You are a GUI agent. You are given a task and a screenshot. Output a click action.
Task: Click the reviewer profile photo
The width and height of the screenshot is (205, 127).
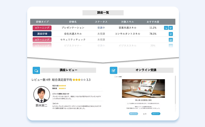[x=42, y=94]
